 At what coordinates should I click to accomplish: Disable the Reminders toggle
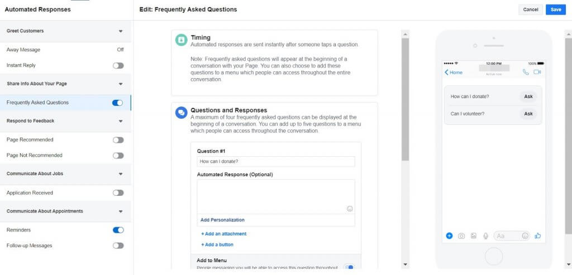(118, 230)
